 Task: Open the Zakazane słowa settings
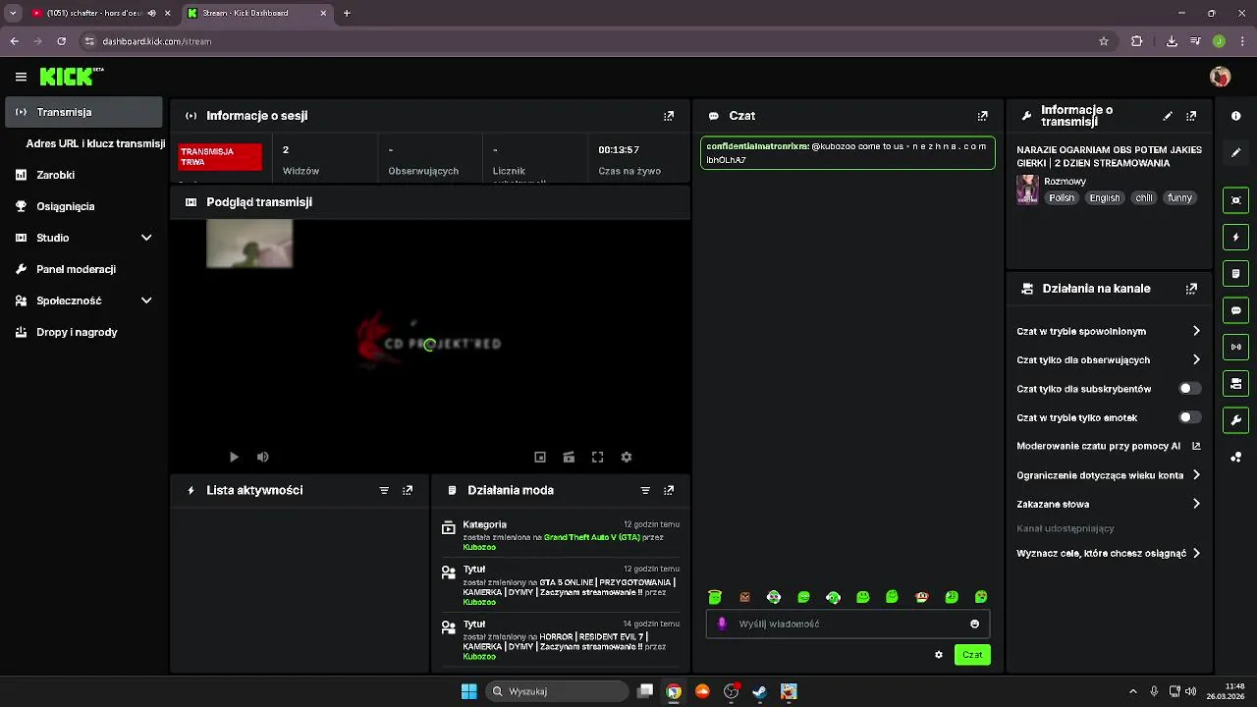coord(1109,504)
